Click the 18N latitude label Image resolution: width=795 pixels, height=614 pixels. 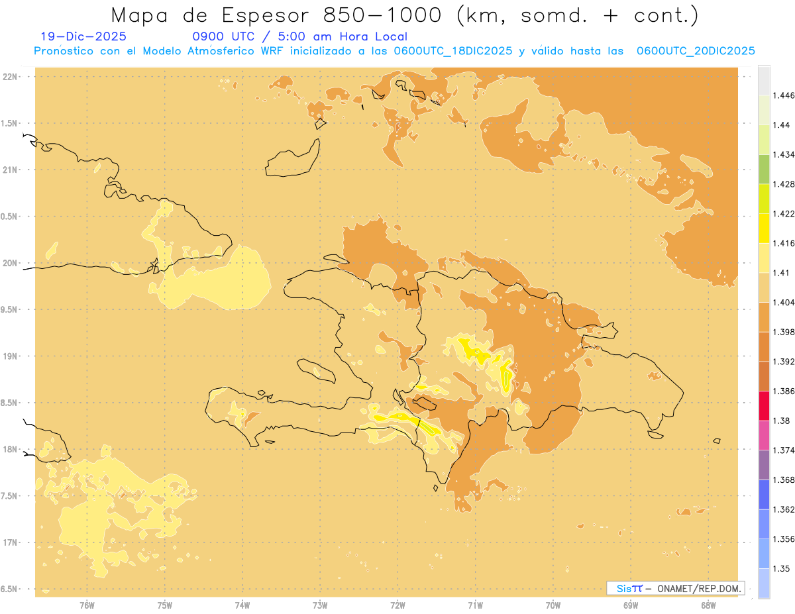point(11,449)
